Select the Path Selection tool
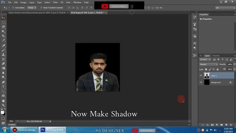 (3, 91)
